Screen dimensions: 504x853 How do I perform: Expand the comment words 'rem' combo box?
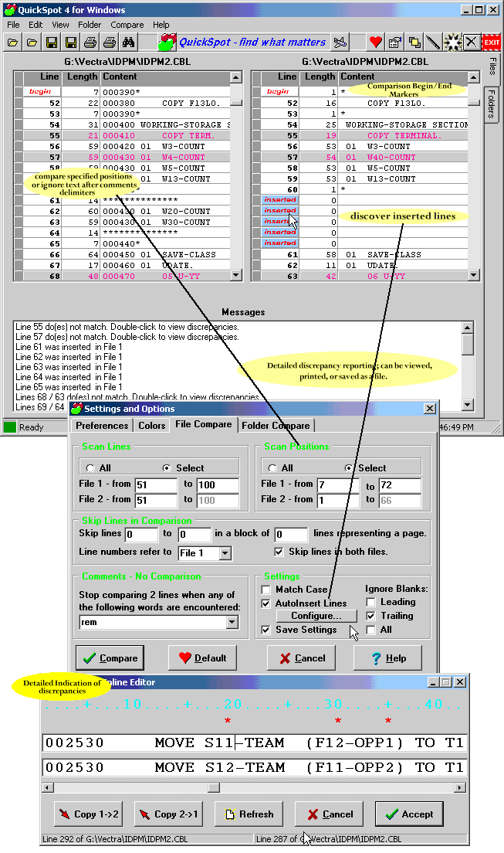tap(232, 622)
